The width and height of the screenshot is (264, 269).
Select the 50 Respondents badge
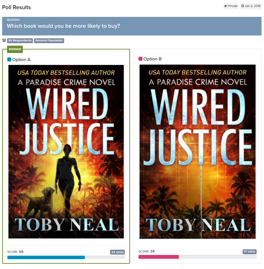[20, 40]
